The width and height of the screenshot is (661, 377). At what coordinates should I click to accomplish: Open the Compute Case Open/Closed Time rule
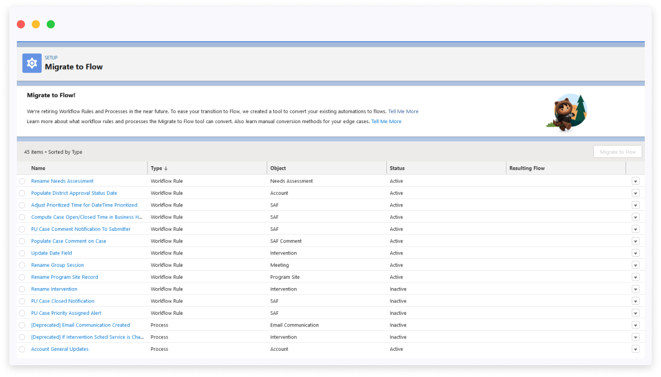[x=87, y=216]
